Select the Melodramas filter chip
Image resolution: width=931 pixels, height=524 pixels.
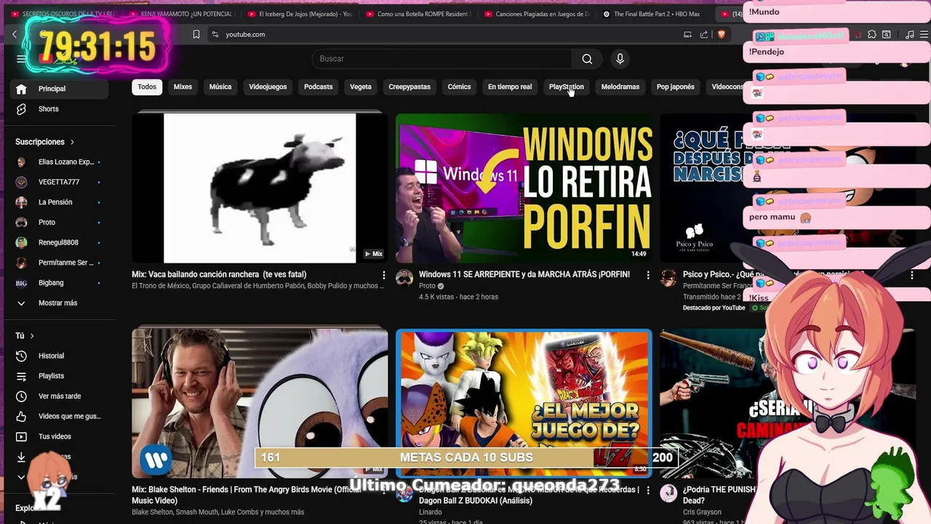[x=620, y=87]
